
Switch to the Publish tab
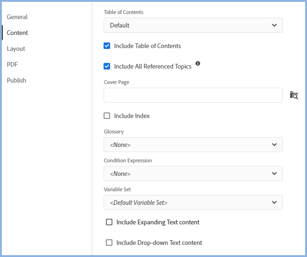click(16, 80)
